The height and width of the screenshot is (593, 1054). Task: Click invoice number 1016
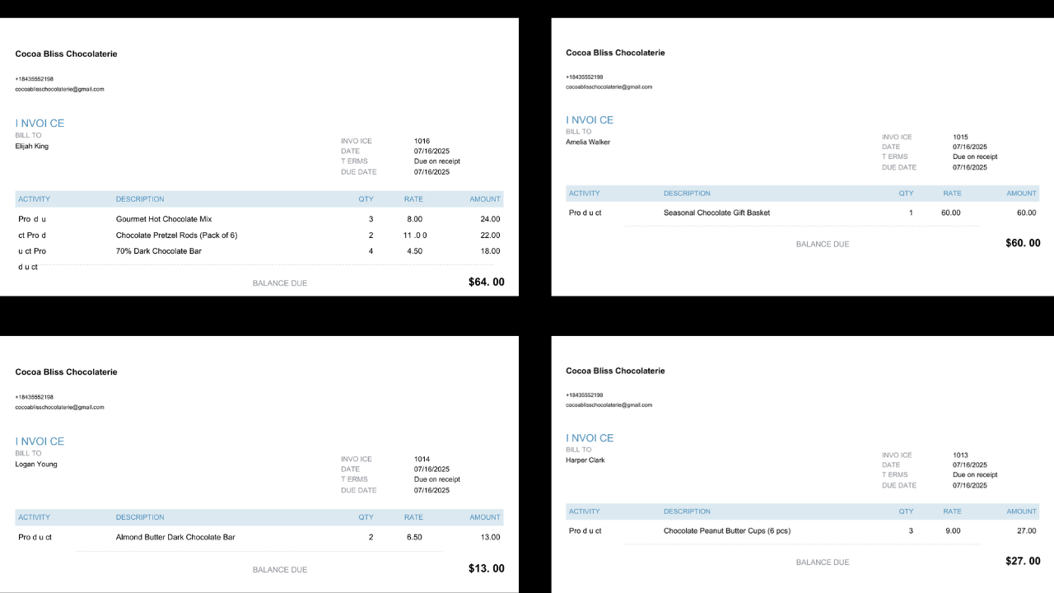422,141
